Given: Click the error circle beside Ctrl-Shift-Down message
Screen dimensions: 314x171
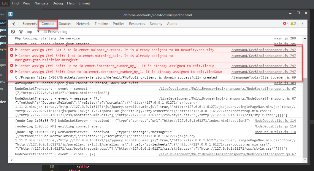Looking at the screenshot, I should click(x=11, y=71).
